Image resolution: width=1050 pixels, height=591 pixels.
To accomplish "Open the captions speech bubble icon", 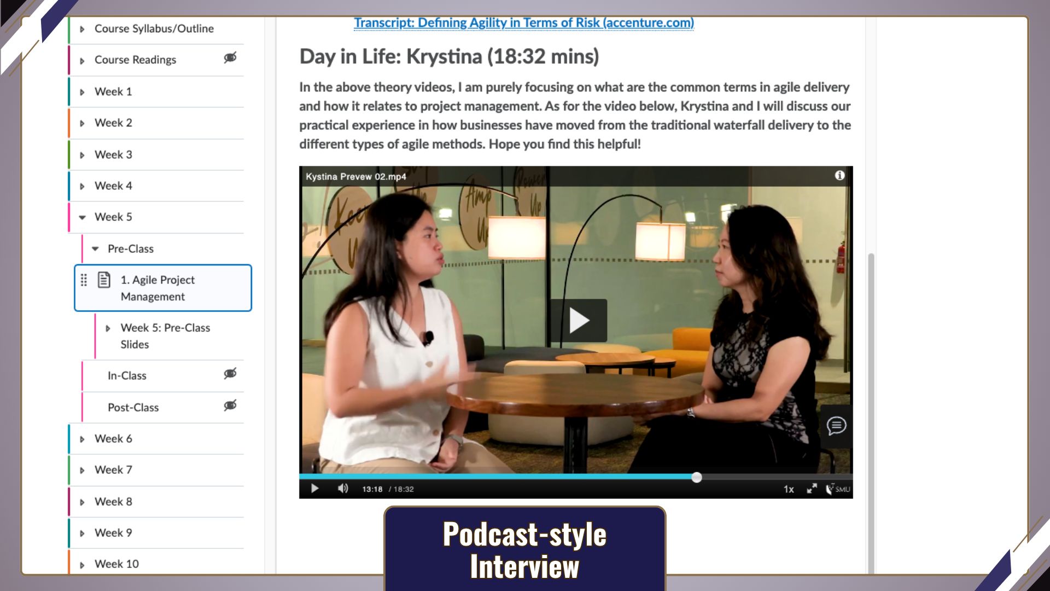I will [836, 426].
